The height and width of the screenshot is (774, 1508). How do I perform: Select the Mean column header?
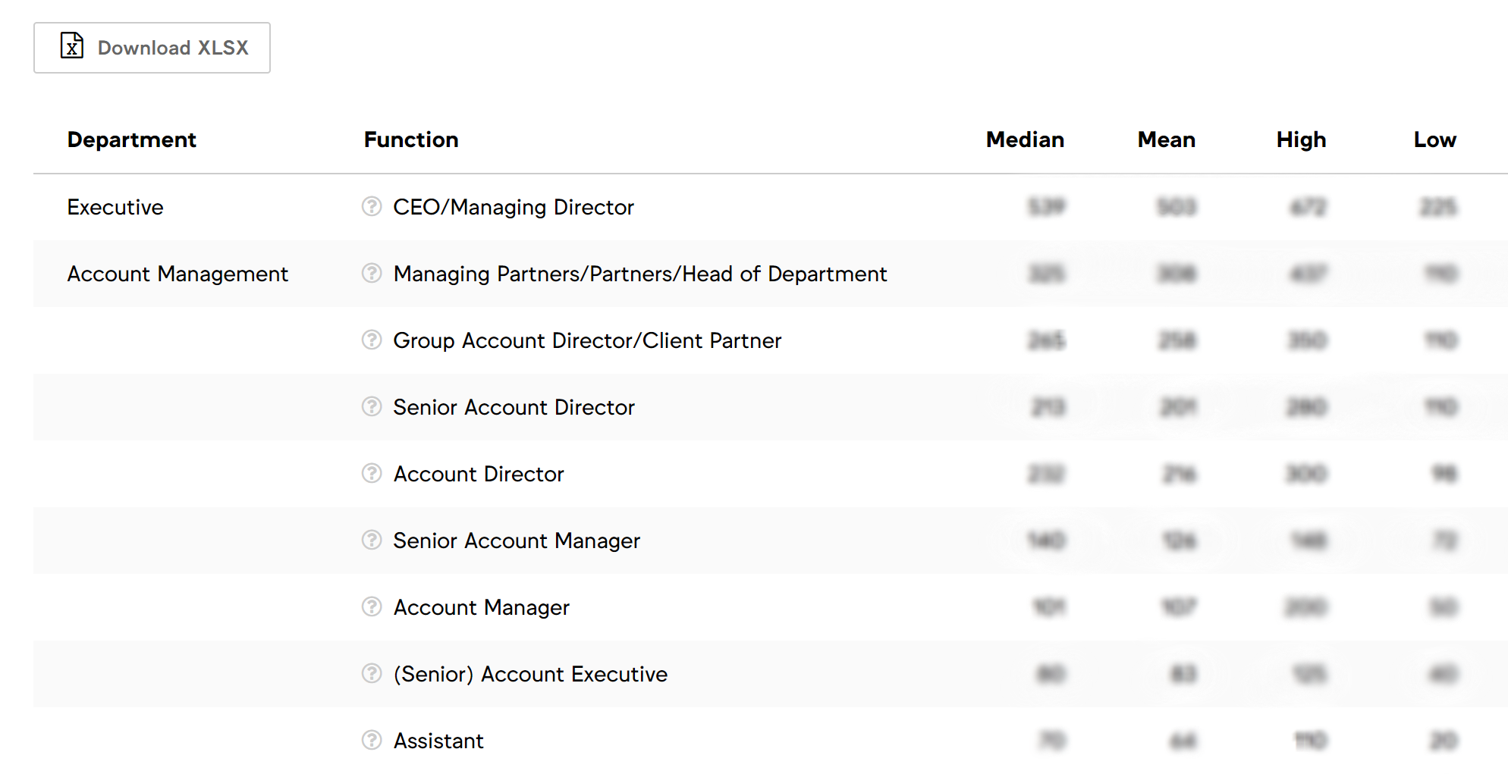[1166, 139]
